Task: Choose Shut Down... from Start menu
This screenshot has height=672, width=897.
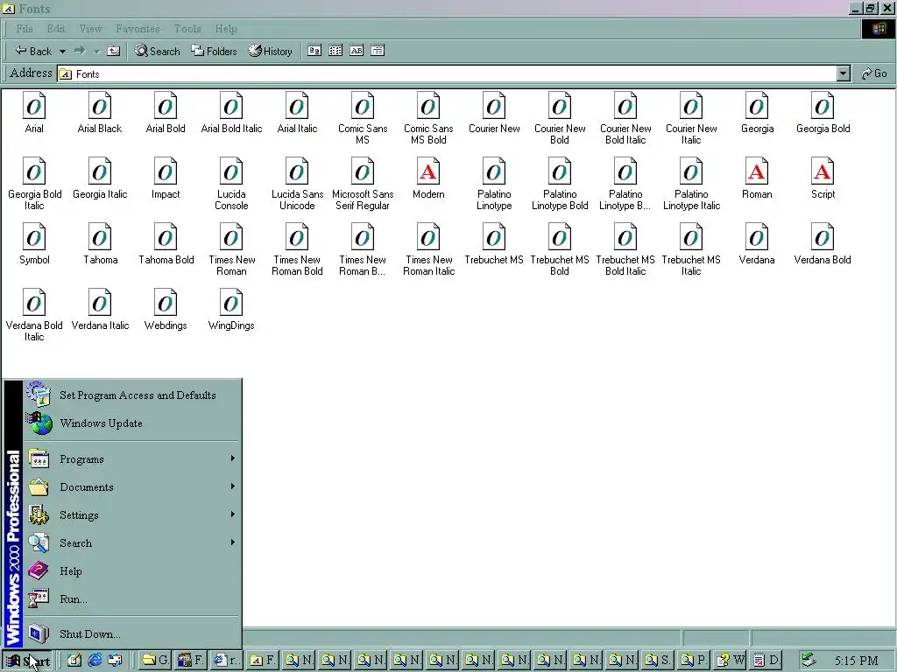Action: (x=131, y=633)
